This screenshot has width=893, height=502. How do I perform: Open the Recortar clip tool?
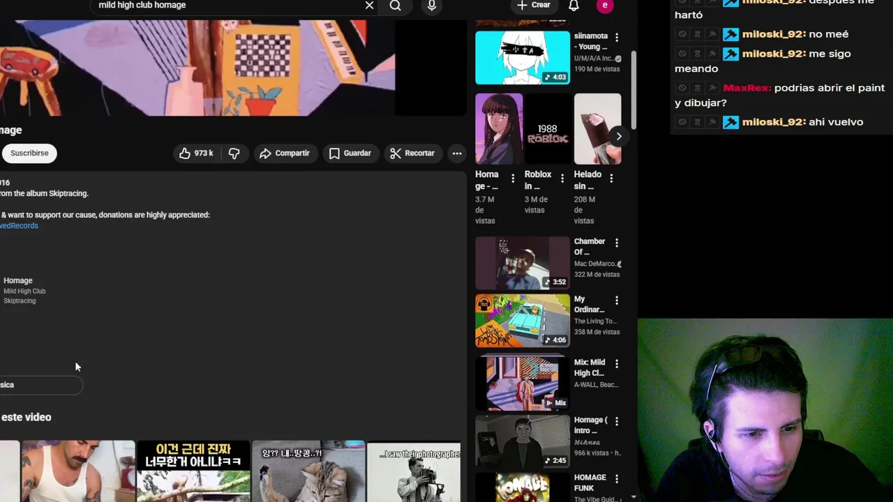coord(412,153)
